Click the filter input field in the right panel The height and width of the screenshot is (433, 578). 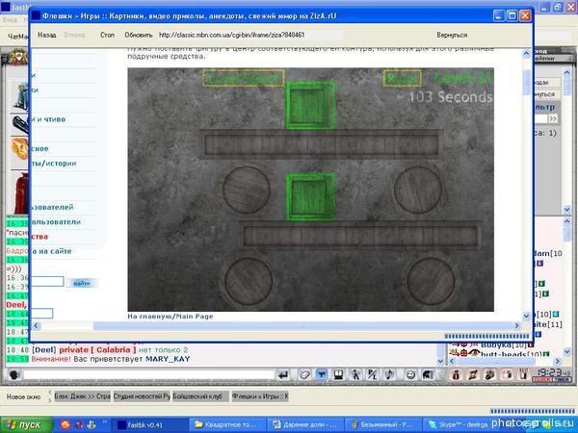[x=541, y=118]
